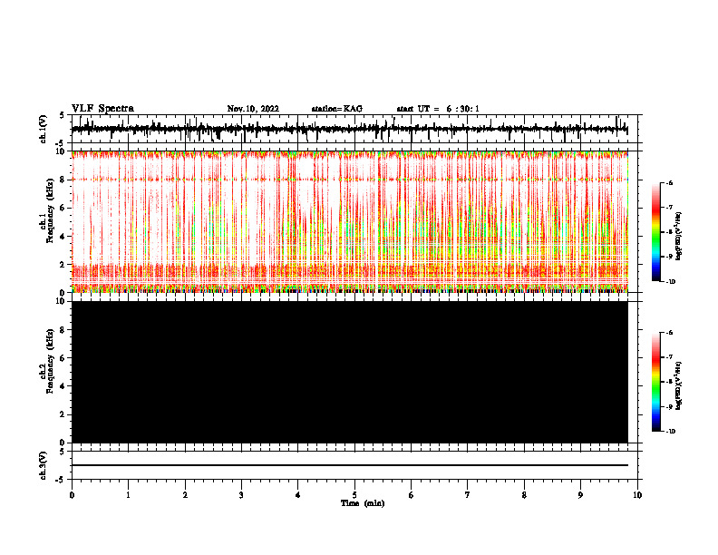The image size is (718, 555).
Task: Click the ch.2 colorbar units label
Action: (x=679, y=385)
